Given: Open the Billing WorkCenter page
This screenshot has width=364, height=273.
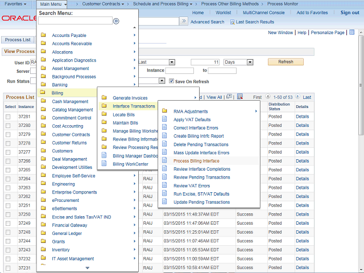Looking at the screenshot, I should click(x=130, y=164).
